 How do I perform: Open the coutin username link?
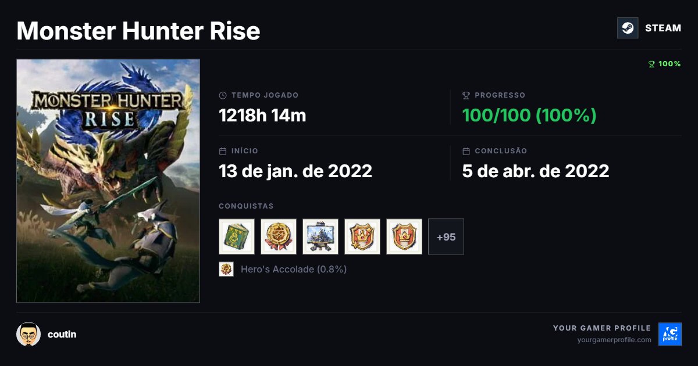tap(62, 334)
